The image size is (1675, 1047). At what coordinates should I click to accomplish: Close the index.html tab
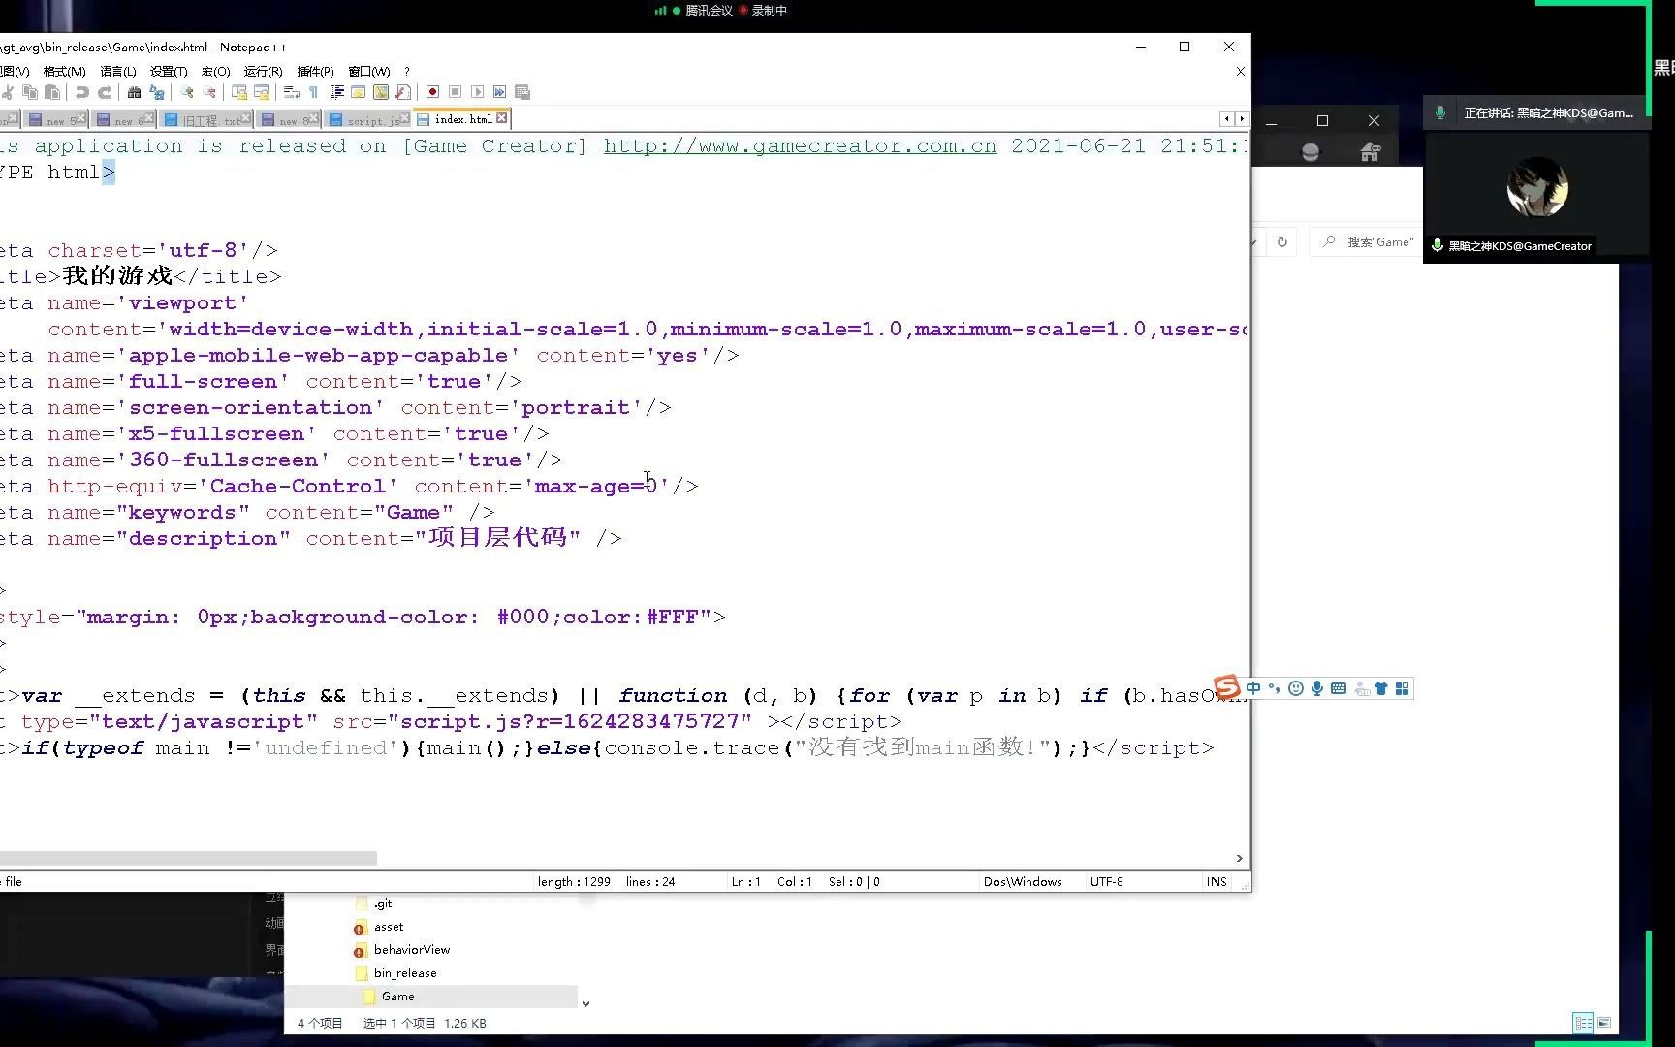(x=502, y=118)
